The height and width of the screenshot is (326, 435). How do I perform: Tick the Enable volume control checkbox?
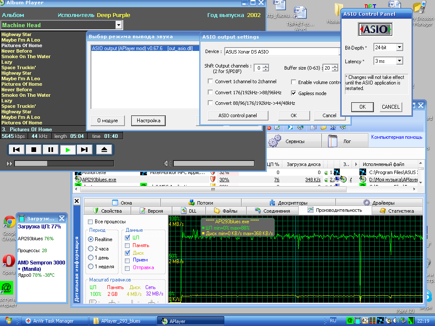pyautogui.click(x=294, y=82)
